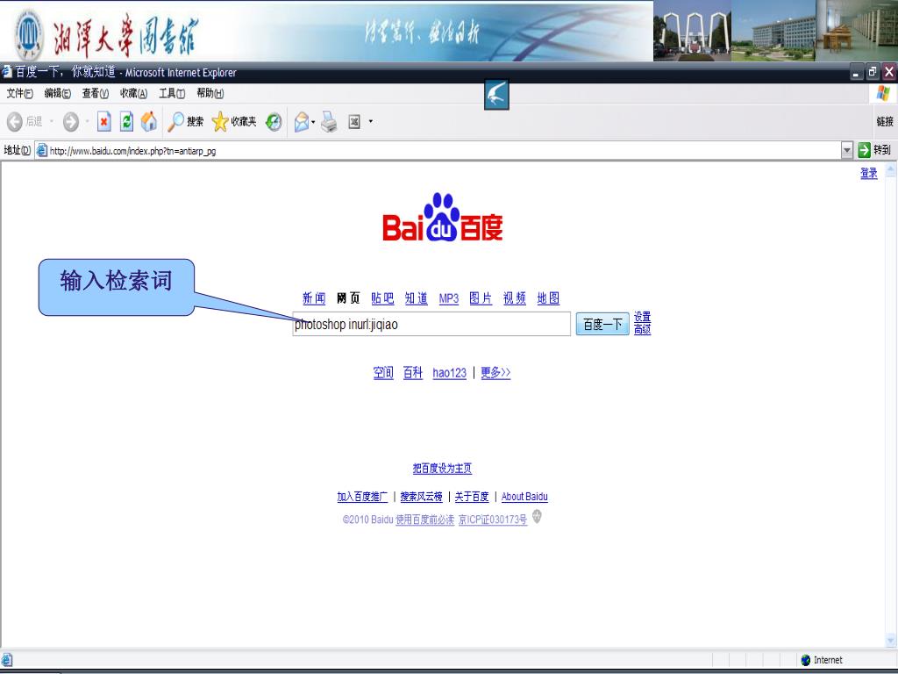Click the Home house icon
Viewport: 898px width, 674px height.
(149, 121)
